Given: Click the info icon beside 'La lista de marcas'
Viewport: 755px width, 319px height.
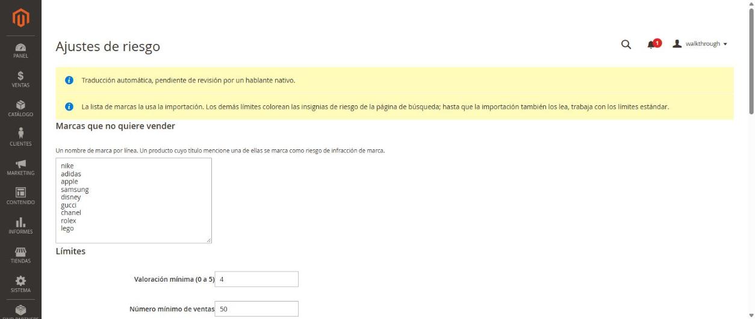Looking at the screenshot, I should click(x=69, y=107).
